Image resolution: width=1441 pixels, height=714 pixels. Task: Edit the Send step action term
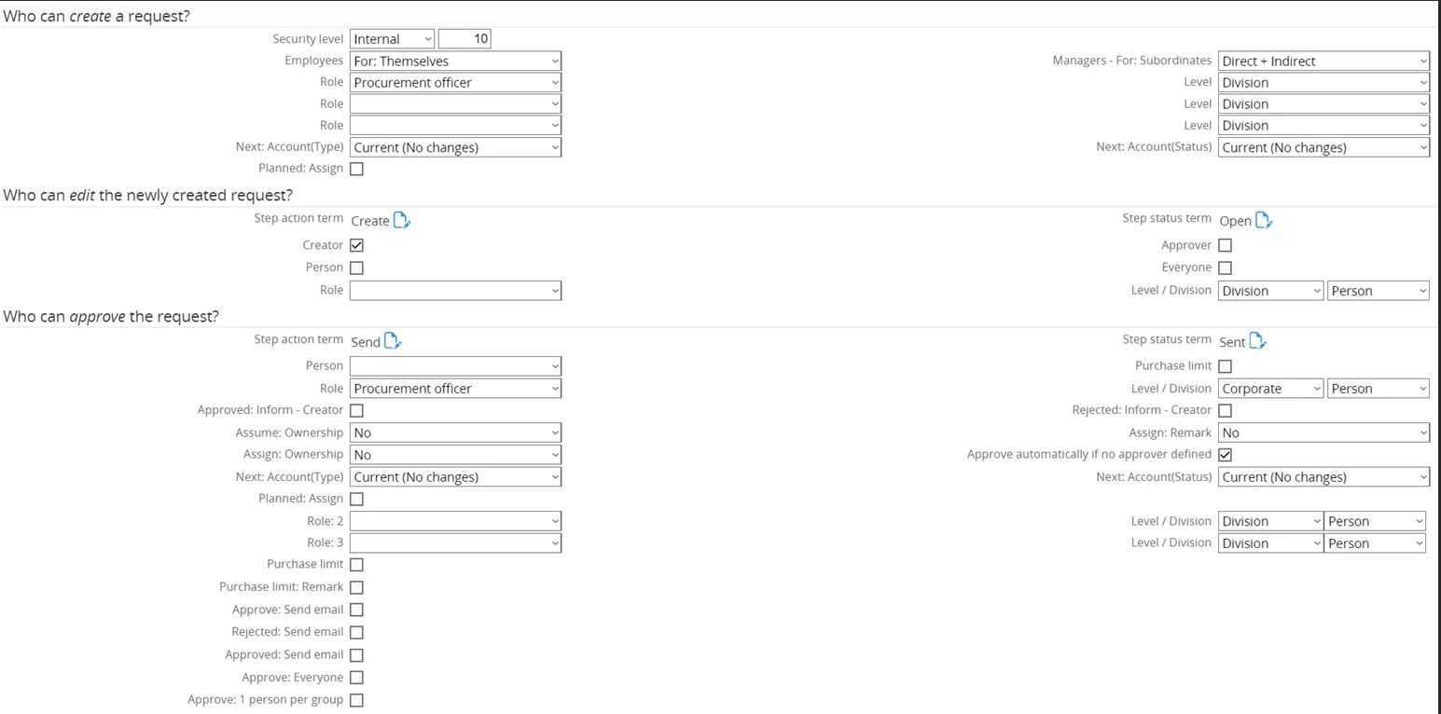(393, 341)
